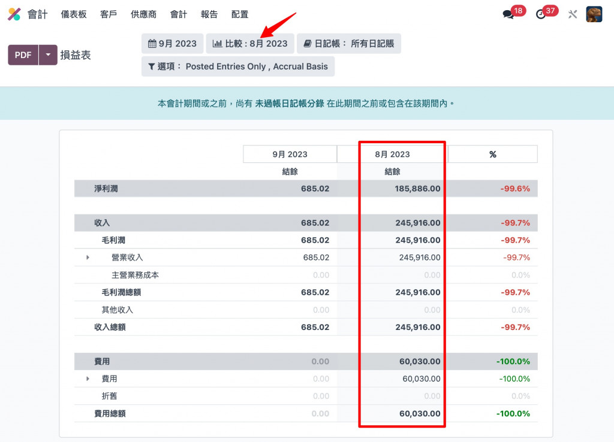Click the 其他收入 row label
This screenshot has width=614, height=442.
[117, 310]
